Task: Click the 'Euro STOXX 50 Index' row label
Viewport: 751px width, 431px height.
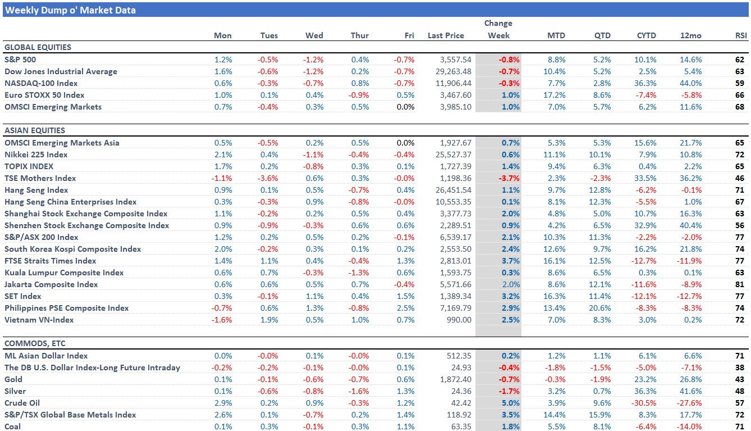Action: (45, 95)
